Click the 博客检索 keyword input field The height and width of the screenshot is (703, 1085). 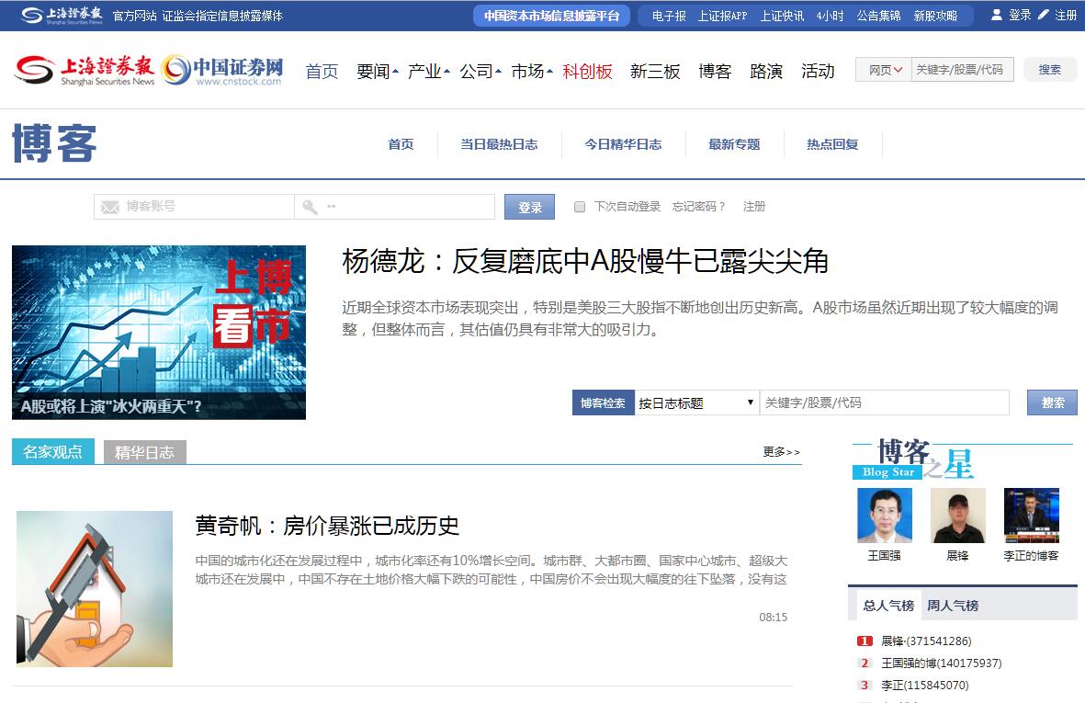(x=884, y=403)
